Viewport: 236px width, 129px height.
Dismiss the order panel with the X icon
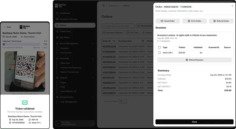click(x=232, y=6)
